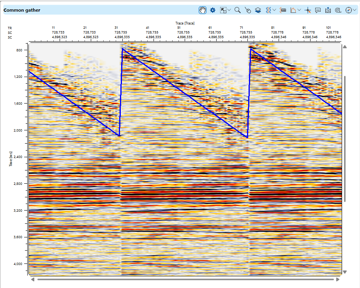
Task: Activate the mouse pointer pick tool
Action: tap(247, 10)
